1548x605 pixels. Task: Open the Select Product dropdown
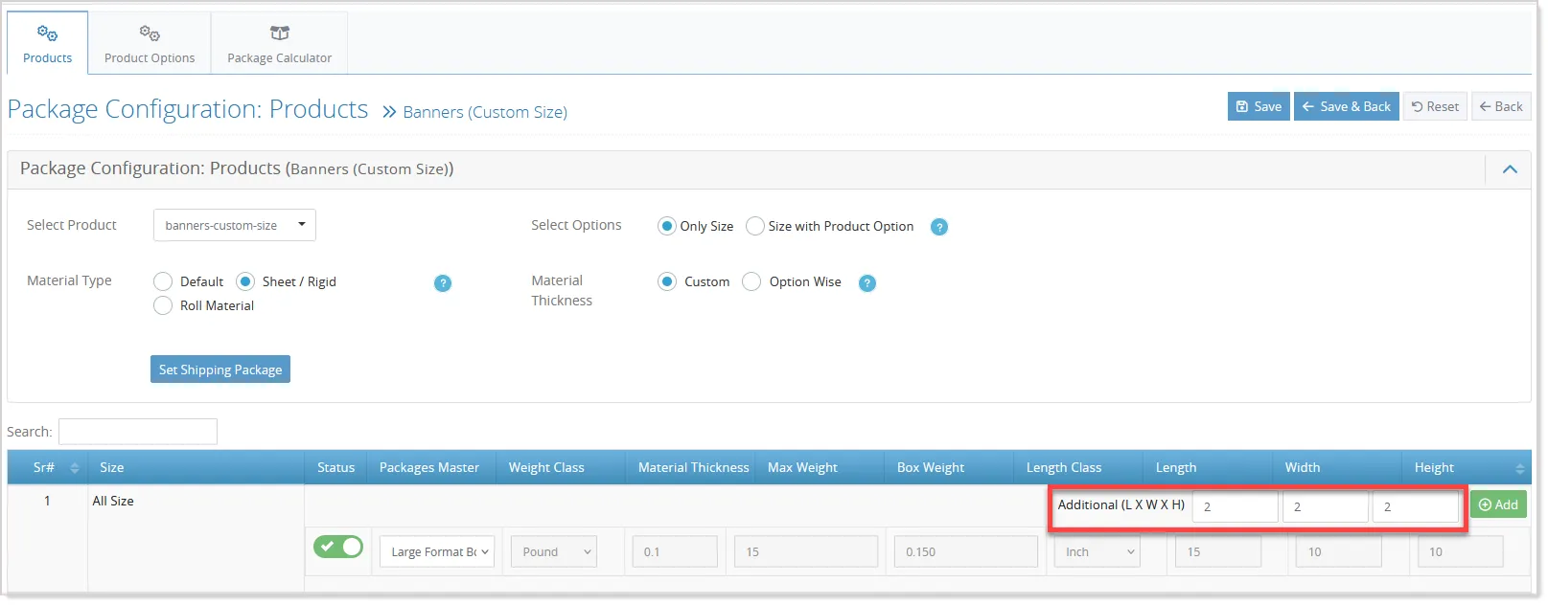pyautogui.click(x=235, y=225)
